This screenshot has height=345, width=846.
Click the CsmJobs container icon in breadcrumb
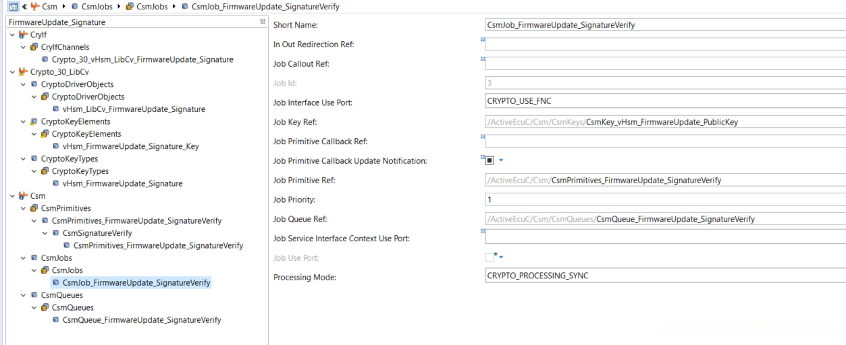point(130,7)
